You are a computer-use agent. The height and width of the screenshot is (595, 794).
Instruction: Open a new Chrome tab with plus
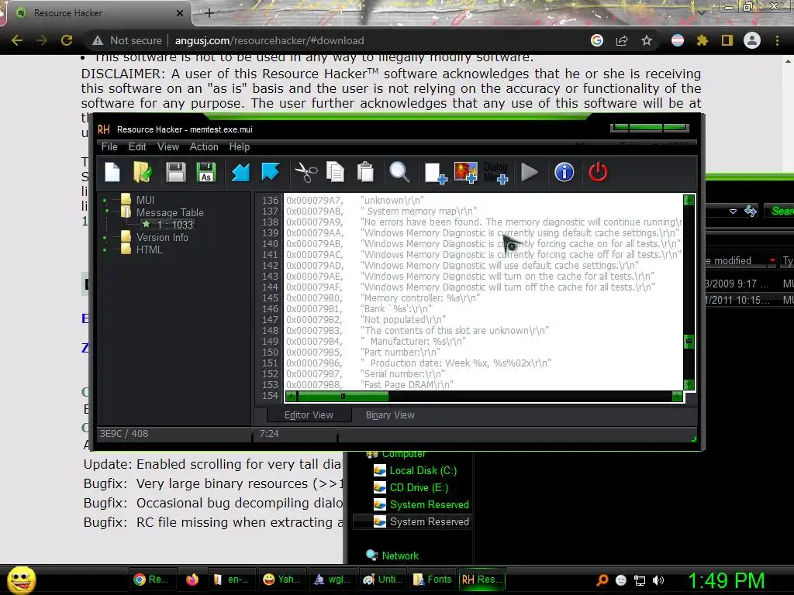coord(209,13)
